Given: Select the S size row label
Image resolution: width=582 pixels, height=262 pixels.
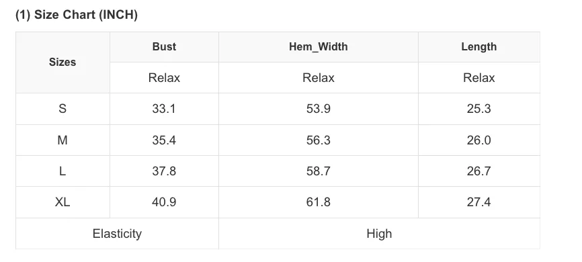Looking at the screenshot, I should click(x=63, y=109).
